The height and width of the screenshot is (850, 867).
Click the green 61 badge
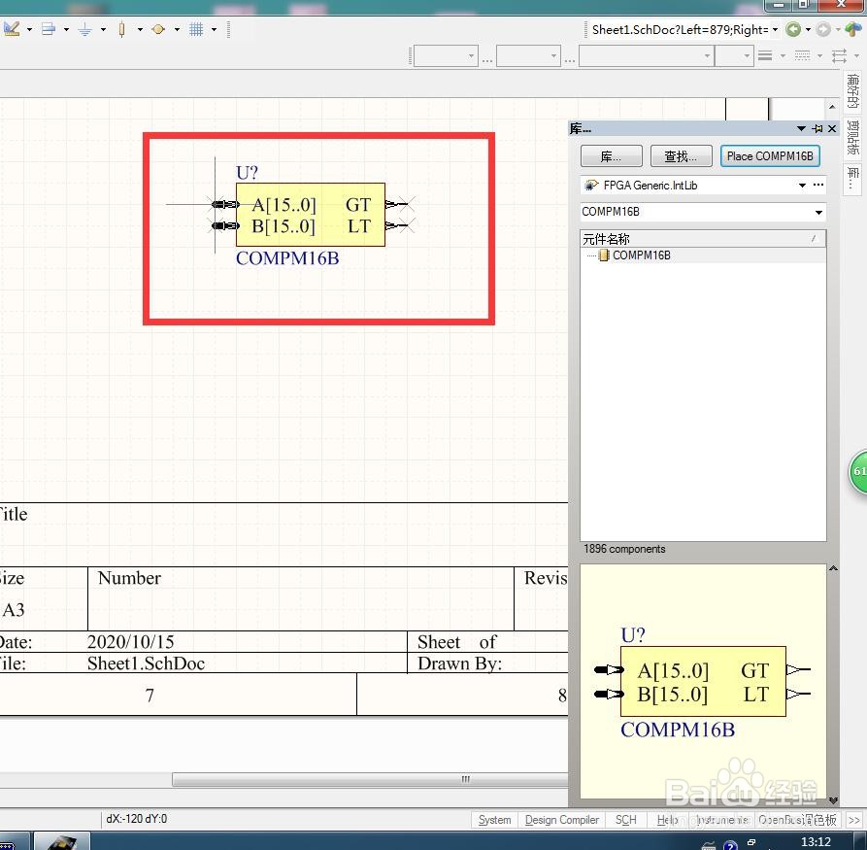click(x=857, y=471)
